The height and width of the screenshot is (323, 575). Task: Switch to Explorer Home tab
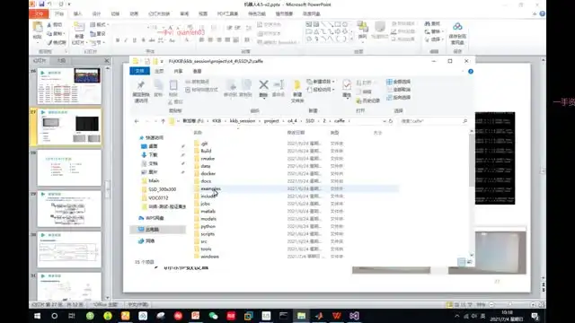click(x=159, y=71)
